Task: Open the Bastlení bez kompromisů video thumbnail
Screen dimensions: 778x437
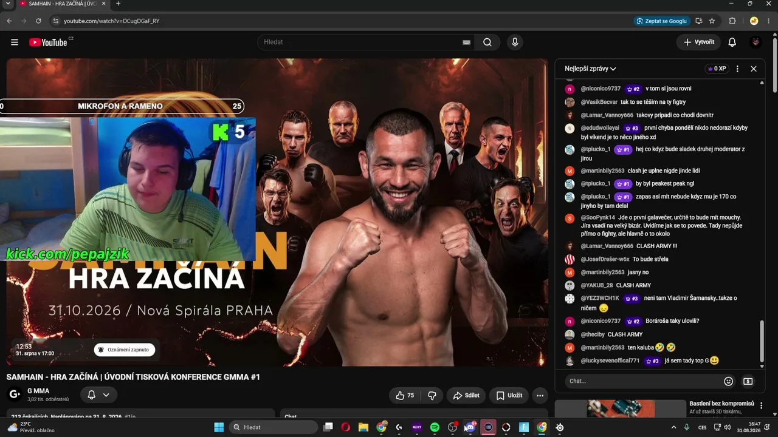Action: (620, 409)
